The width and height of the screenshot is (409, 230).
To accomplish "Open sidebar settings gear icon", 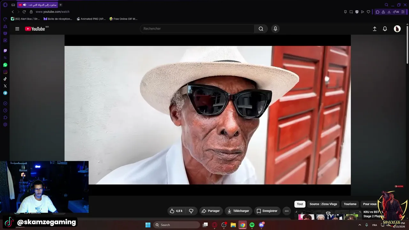I will pyautogui.click(x=5, y=125).
